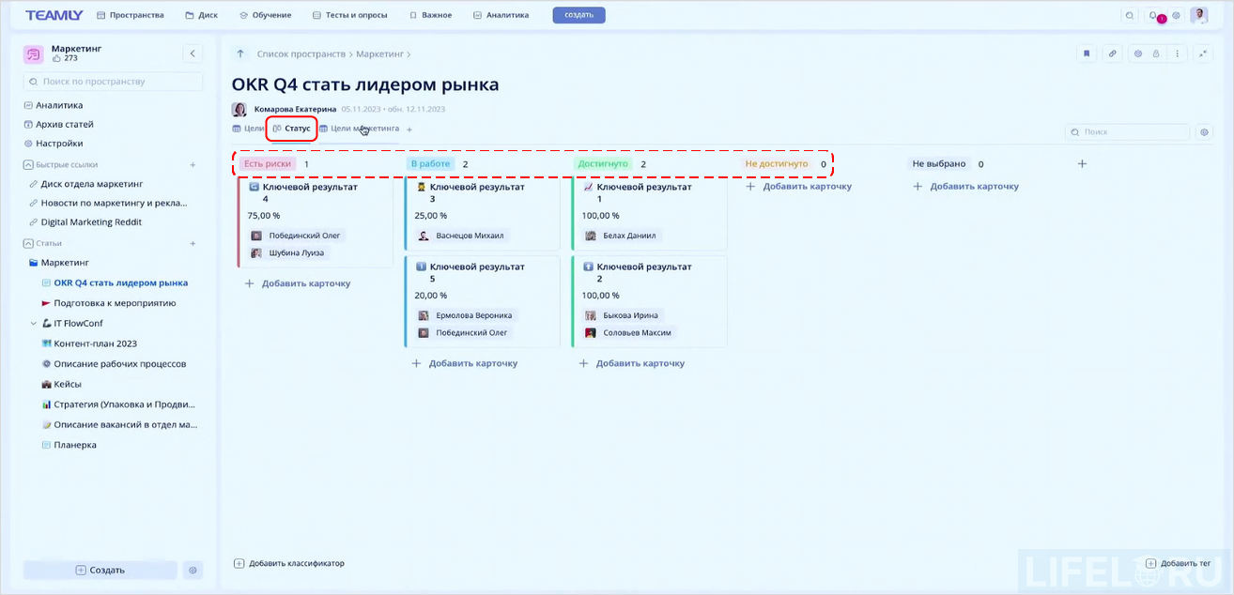Click the space search field Поиск по пространству
Viewport: 1234px width, 595px height.
click(x=112, y=82)
